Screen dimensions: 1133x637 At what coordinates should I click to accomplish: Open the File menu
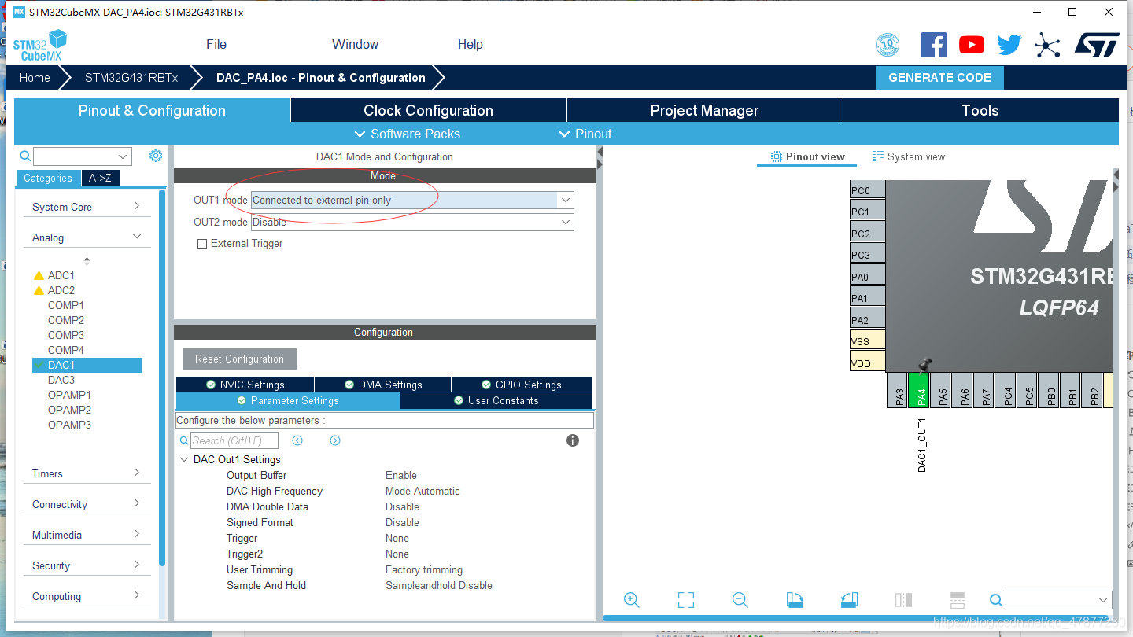[216, 44]
